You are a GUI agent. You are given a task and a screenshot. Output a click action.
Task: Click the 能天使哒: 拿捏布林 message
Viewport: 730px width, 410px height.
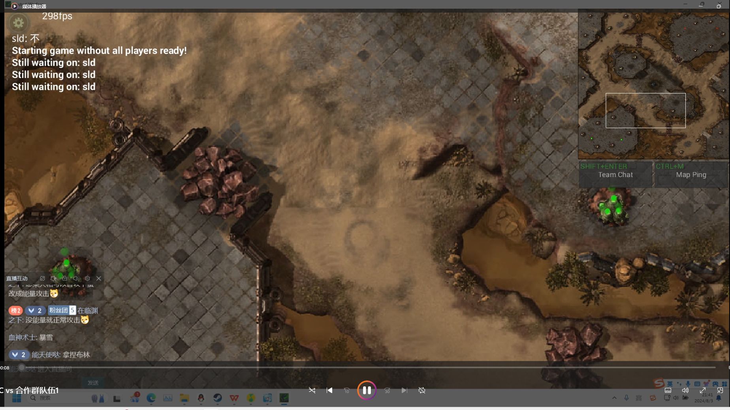(x=61, y=355)
